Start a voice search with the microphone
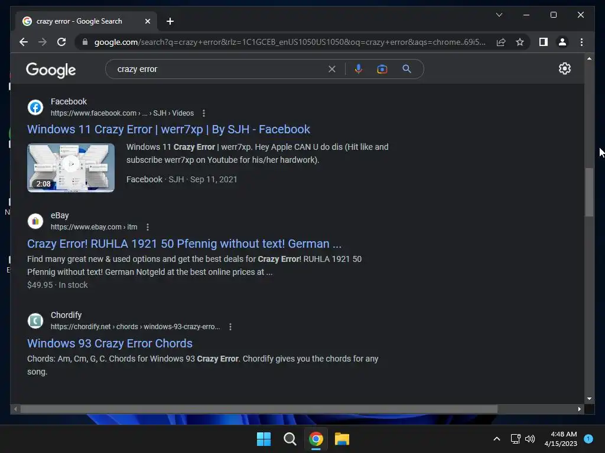The height and width of the screenshot is (453, 605). [x=359, y=69]
